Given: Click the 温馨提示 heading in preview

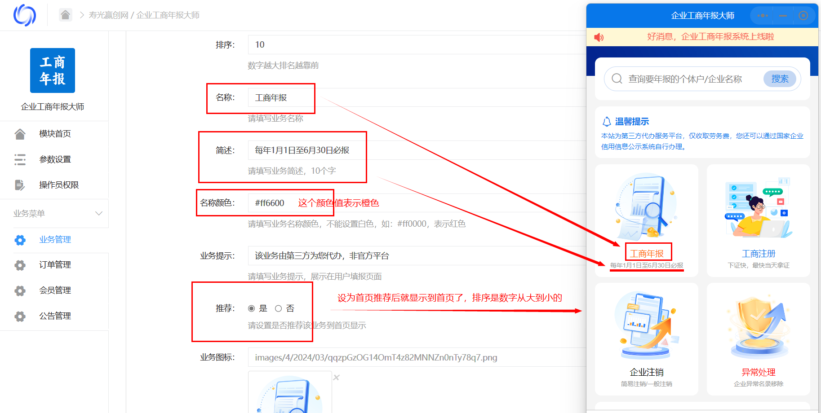Looking at the screenshot, I should (x=632, y=122).
